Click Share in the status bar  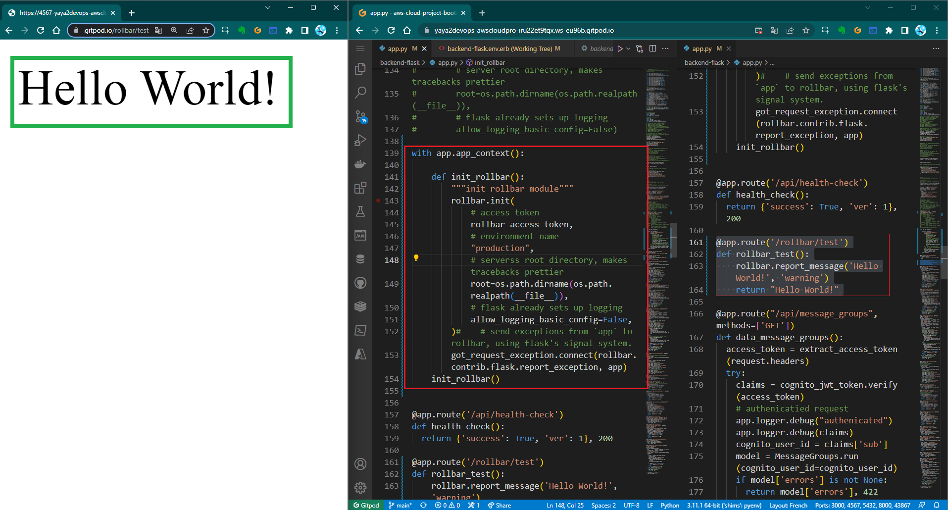[499, 505]
